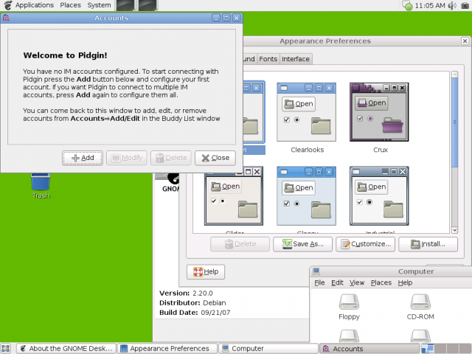Open File menu in Computer window
Viewport: 472px width, 354px height.
point(319,282)
